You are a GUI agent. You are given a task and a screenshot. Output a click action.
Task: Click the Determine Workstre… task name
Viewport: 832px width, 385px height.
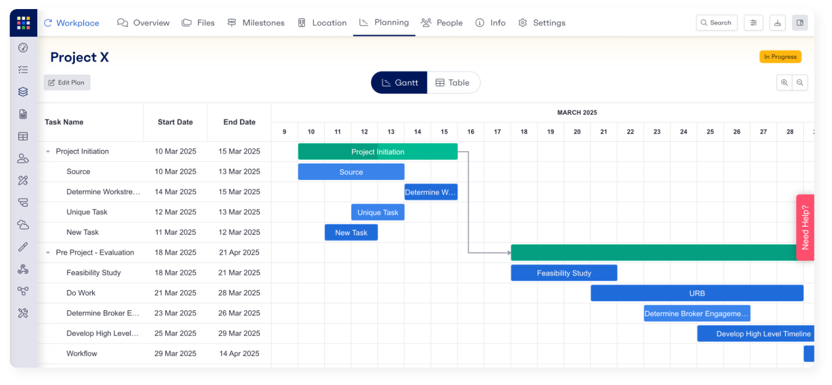103,192
